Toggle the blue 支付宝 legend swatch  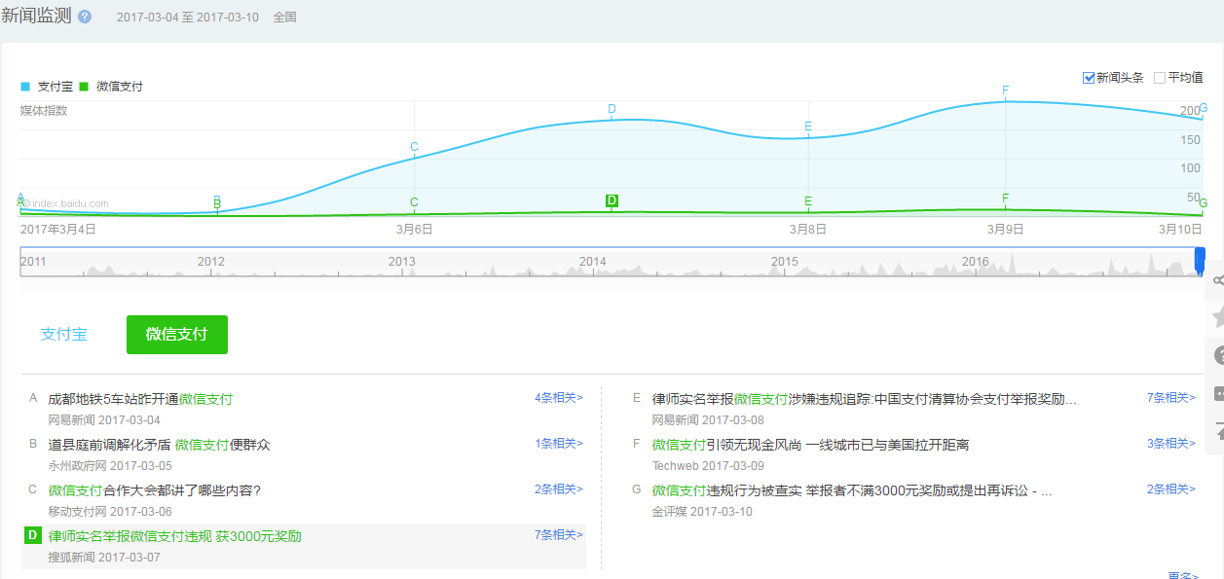pyautogui.click(x=25, y=87)
